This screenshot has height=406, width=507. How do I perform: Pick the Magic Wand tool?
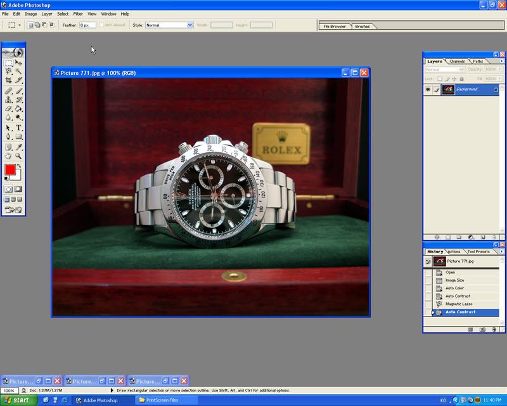pos(18,71)
